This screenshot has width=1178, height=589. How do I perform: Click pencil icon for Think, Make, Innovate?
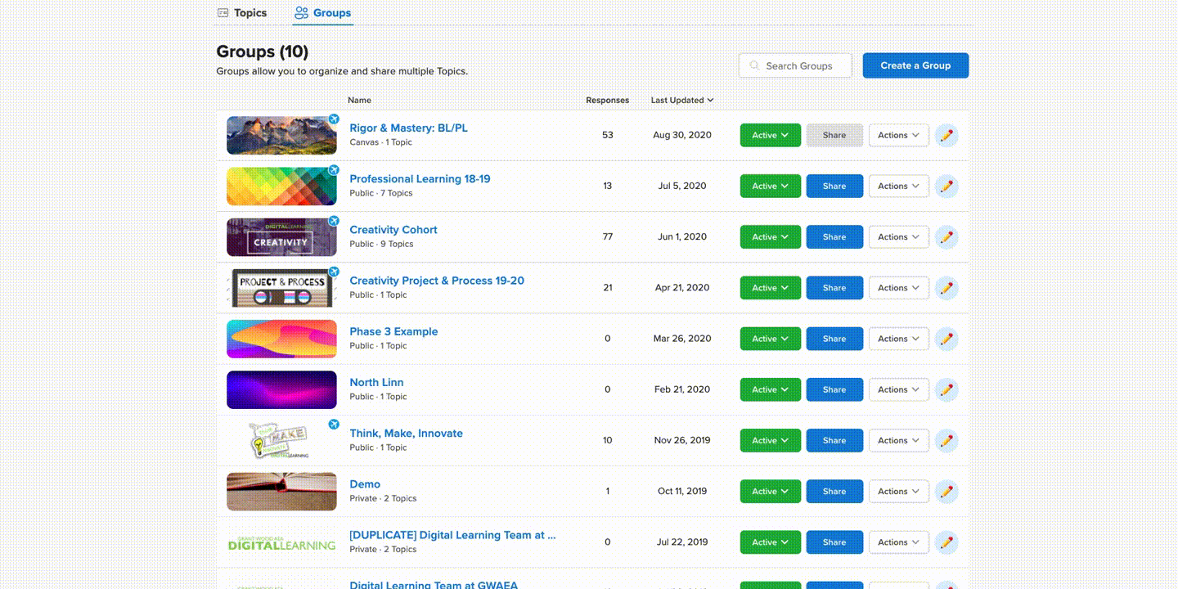tap(946, 440)
